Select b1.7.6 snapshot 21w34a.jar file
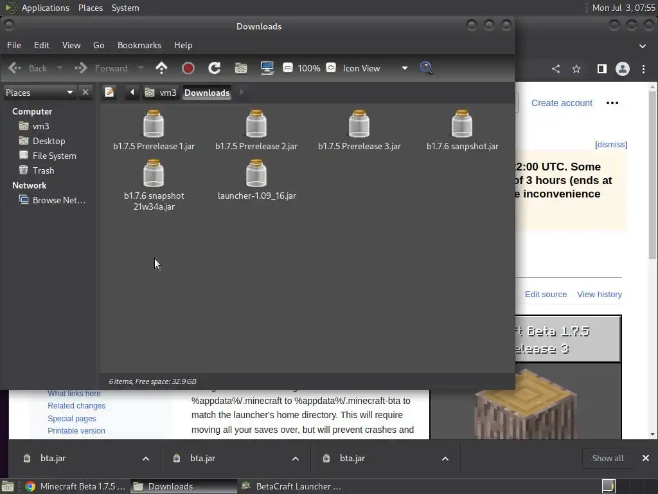This screenshot has height=494, width=658. click(x=154, y=185)
